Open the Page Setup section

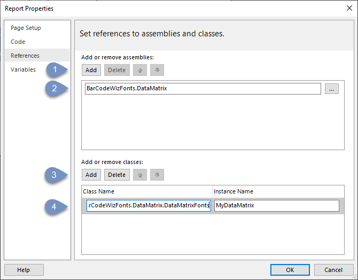coord(26,28)
